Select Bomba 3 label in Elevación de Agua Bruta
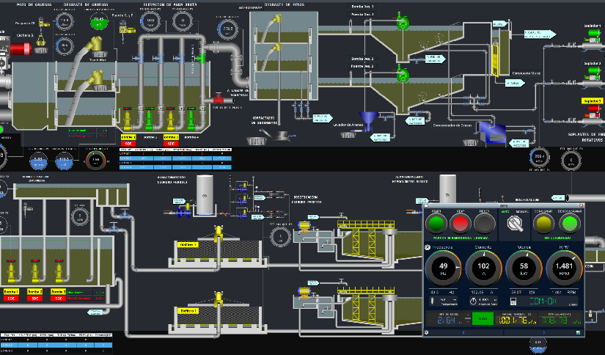 (x=171, y=137)
